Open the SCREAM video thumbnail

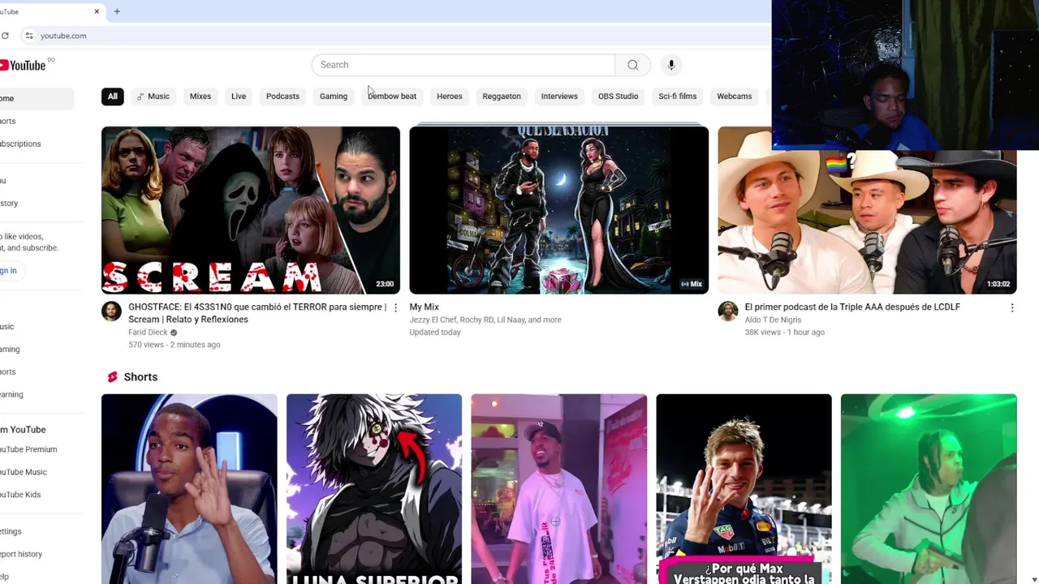click(251, 210)
